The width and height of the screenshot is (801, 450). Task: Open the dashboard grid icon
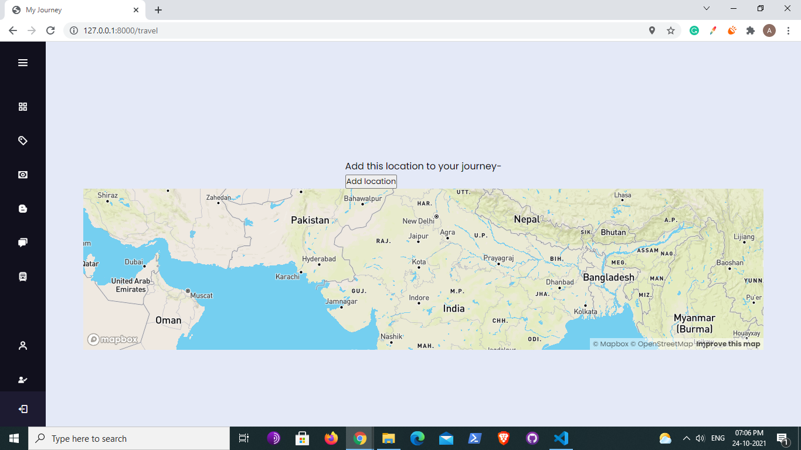pyautogui.click(x=22, y=106)
